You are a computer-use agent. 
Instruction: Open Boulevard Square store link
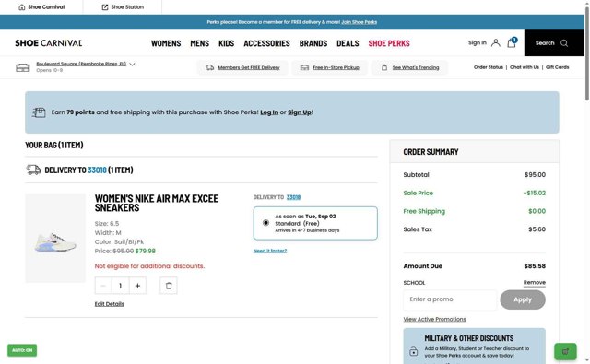(x=81, y=64)
